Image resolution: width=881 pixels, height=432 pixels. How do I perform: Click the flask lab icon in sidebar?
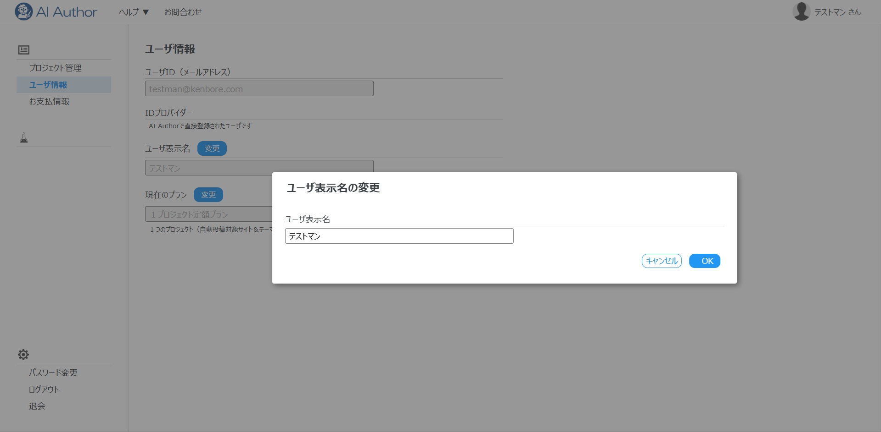coord(24,137)
